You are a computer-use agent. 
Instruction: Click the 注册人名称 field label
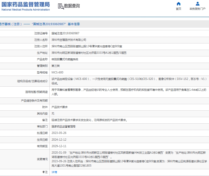click(x=41, y=40)
